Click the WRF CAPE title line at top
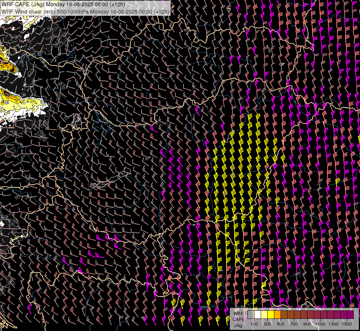This screenshot has width=360, height=331. point(63,4)
